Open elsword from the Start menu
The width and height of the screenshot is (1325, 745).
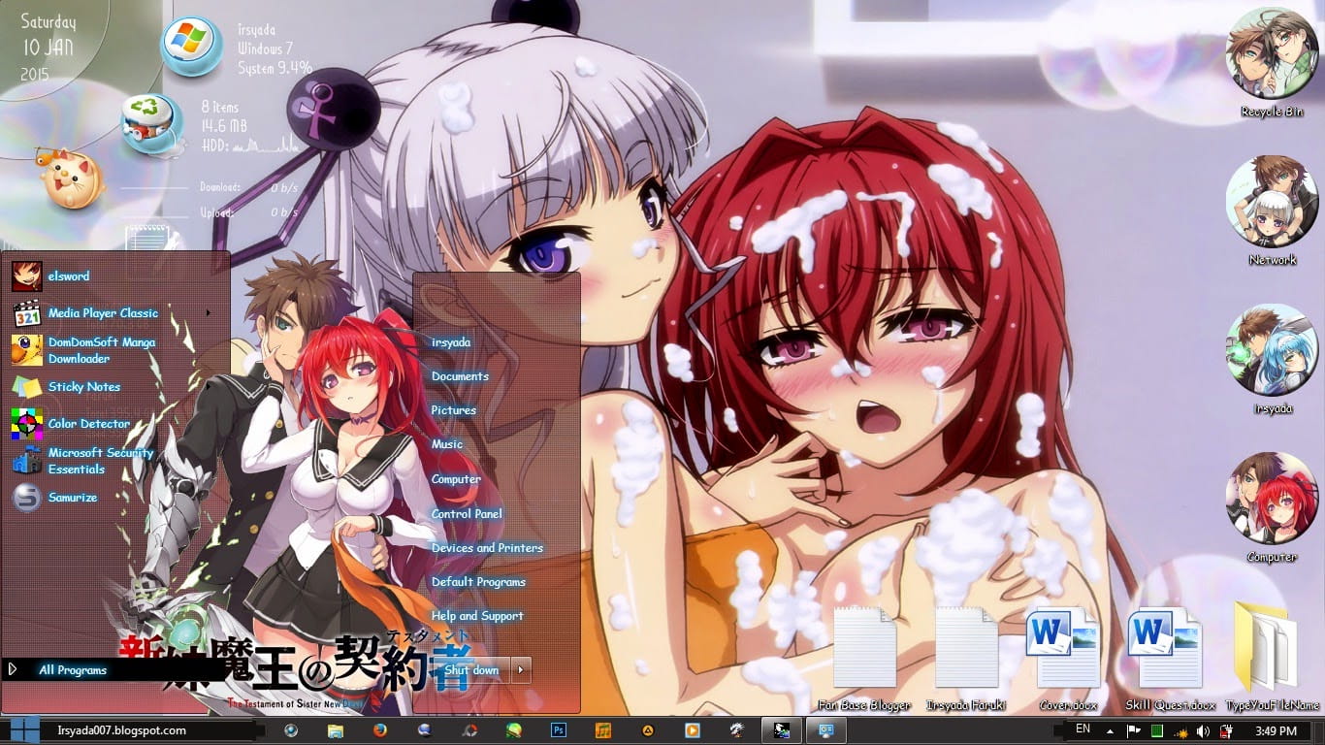[x=68, y=275]
